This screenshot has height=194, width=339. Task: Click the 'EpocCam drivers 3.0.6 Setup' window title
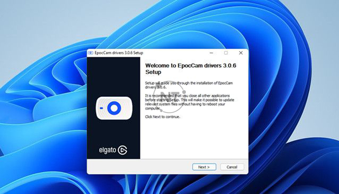click(119, 53)
